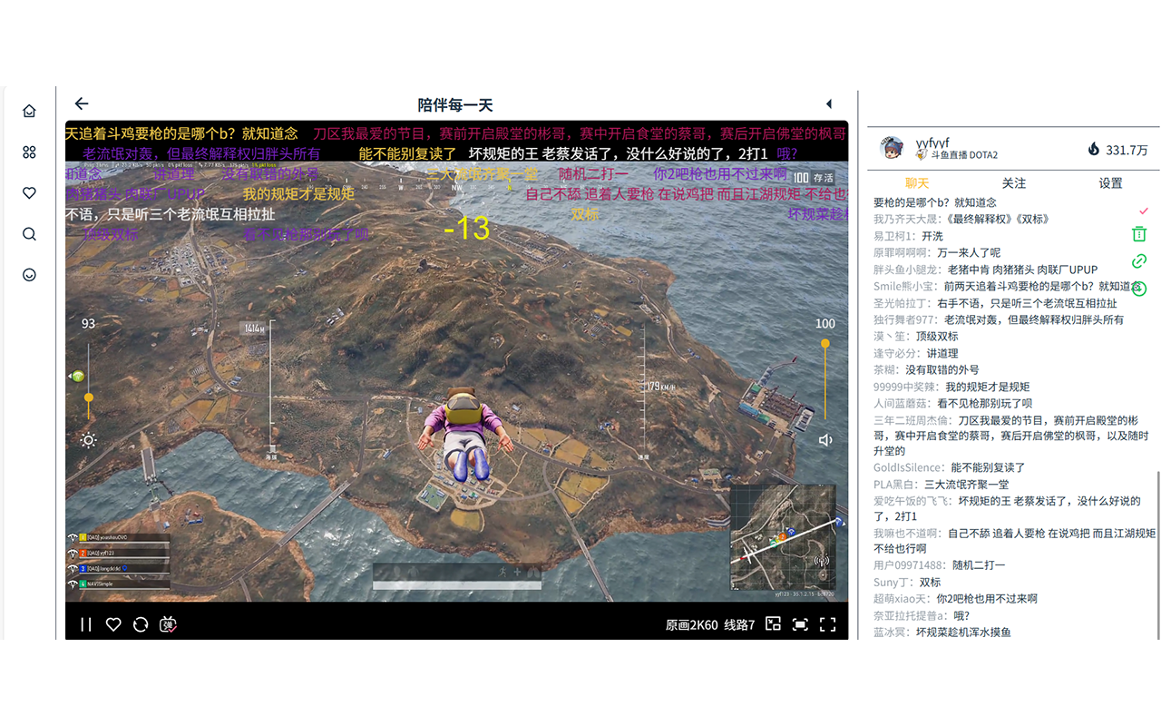Click the 陪伴每一天 stream title
Viewport: 1161px width, 726px height.
click(x=455, y=105)
